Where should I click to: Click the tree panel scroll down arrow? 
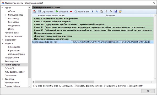pos(29,86)
